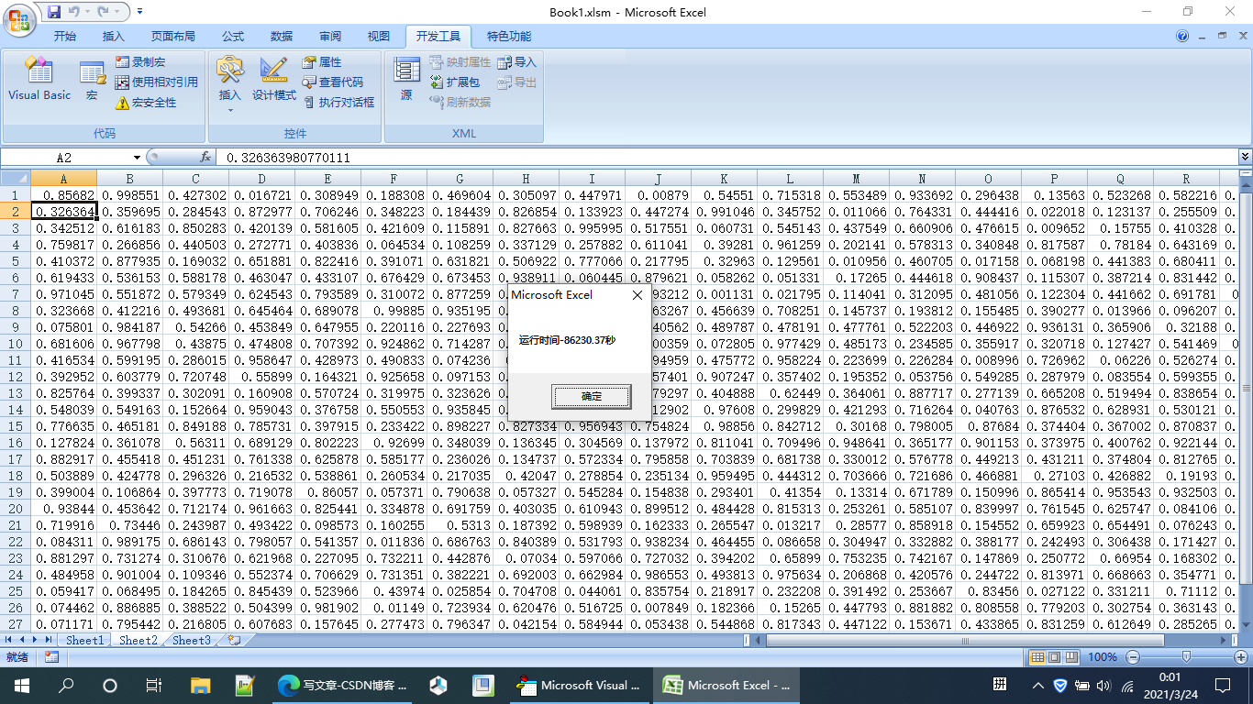Switch to the 公式 ribbon tab
Viewport: 1253px width, 704px height.
click(233, 37)
